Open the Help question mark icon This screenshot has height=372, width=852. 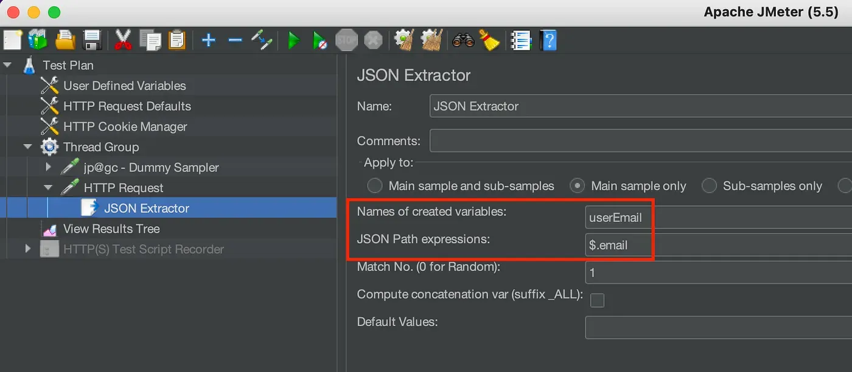[x=548, y=41]
